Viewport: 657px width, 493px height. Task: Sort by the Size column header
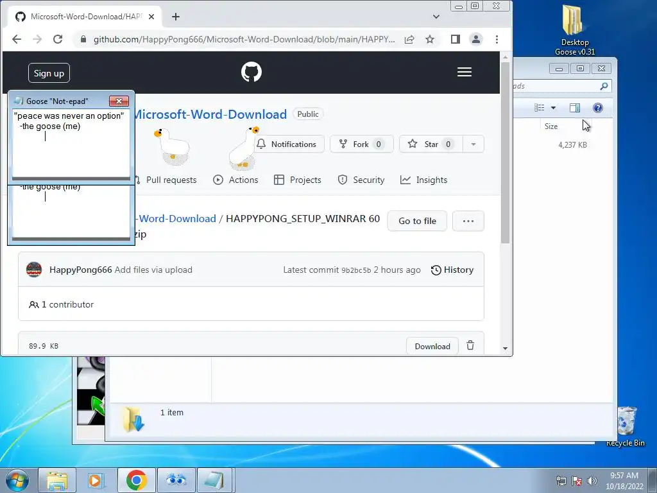click(551, 126)
